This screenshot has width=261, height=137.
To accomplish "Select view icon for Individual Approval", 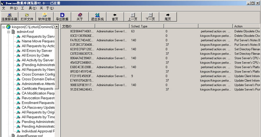I will [x=19, y=131].
